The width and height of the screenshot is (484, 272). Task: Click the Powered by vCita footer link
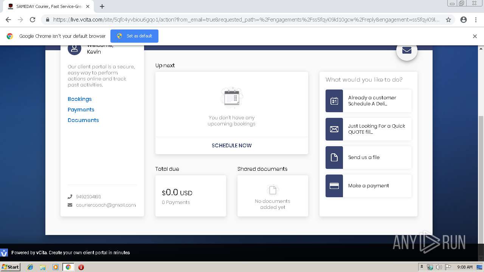coord(70,253)
